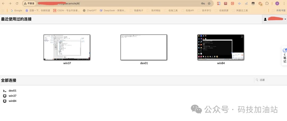Expand the 技术网站 bookmark folder

(153, 10)
